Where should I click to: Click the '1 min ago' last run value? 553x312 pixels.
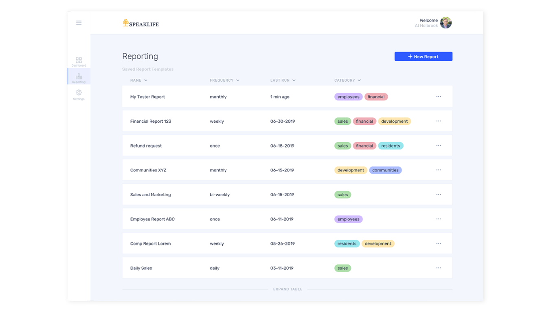280,97
